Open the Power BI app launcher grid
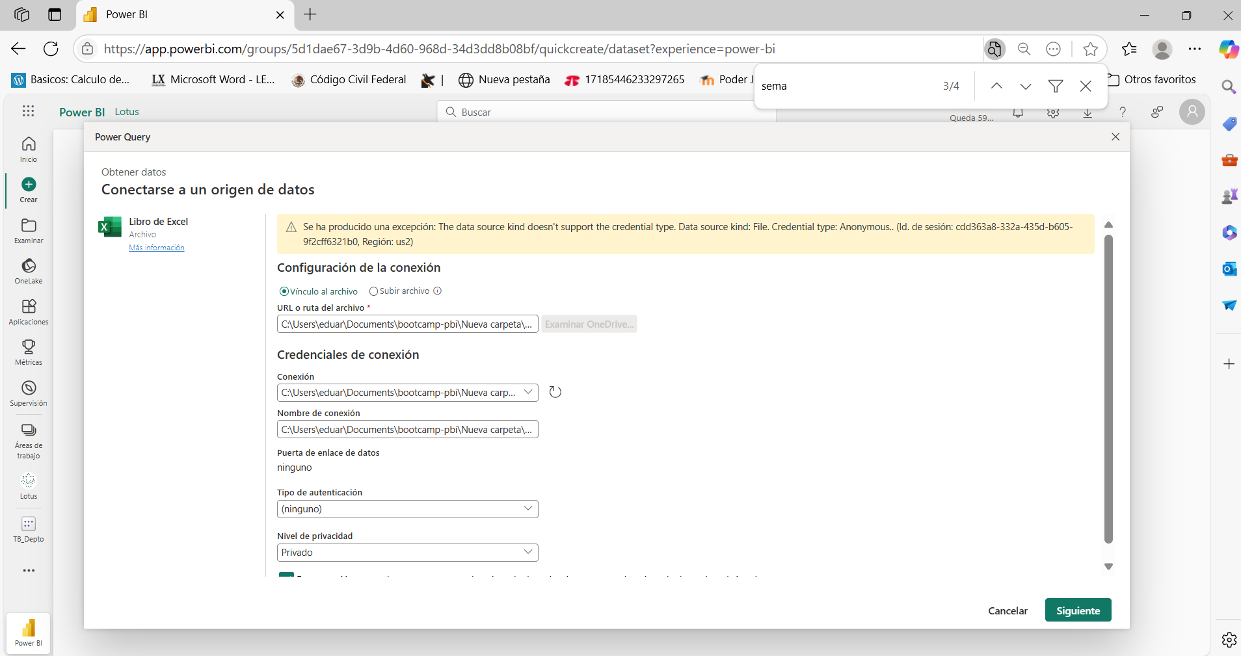The height and width of the screenshot is (656, 1241). coord(28,111)
